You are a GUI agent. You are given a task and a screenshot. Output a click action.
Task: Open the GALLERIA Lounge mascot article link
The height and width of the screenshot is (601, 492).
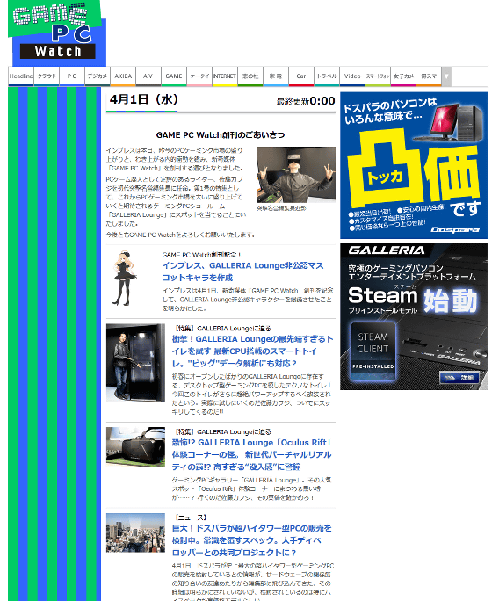(x=243, y=272)
